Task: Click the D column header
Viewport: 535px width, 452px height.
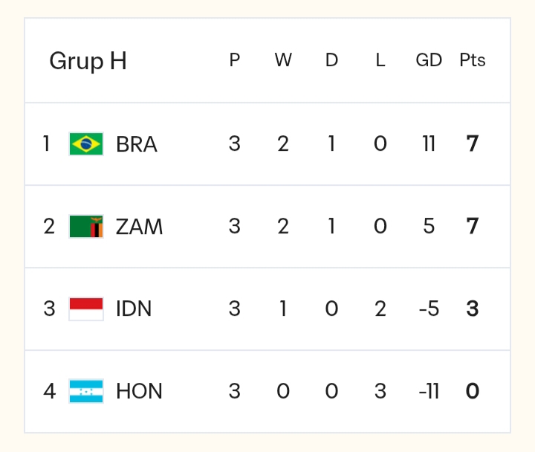Action: (x=331, y=61)
